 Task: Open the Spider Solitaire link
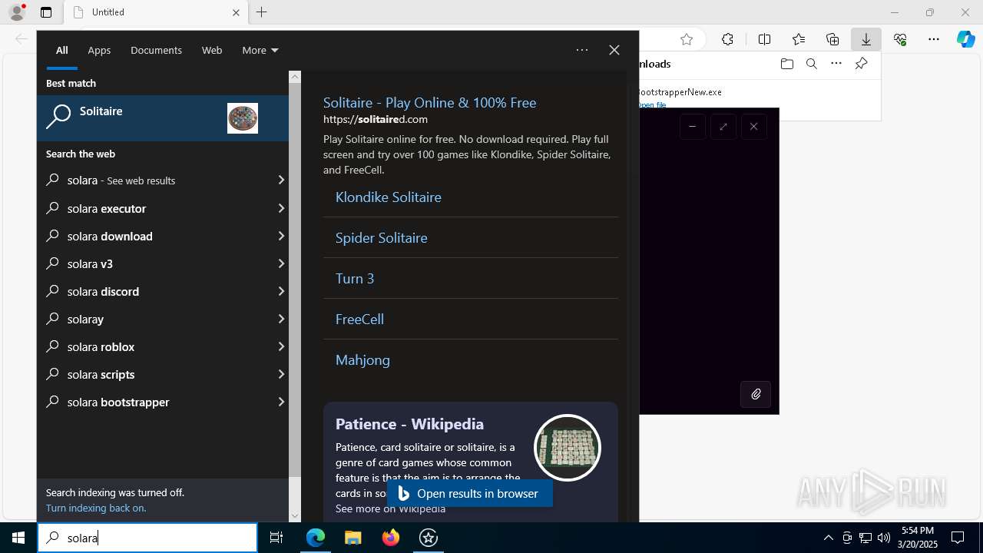pyautogui.click(x=382, y=237)
